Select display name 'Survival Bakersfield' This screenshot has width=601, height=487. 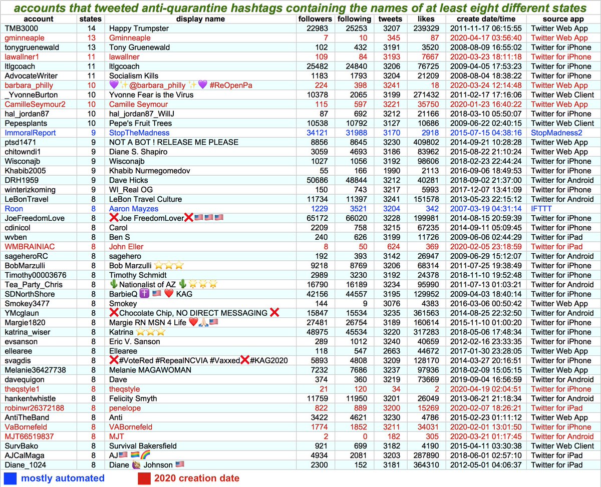coord(143,446)
